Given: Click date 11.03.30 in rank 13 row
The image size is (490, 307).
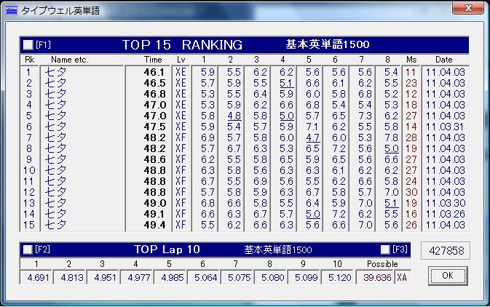Looking at the screenshot, I should click(x=445, y=203).
